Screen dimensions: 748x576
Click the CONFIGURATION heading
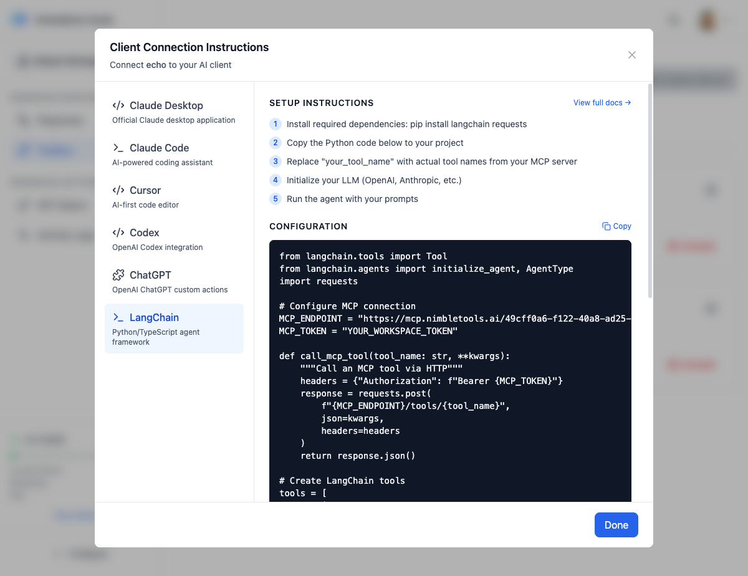309,226
